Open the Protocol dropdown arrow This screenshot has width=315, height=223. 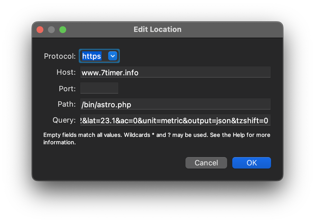(x=113, y=56)
